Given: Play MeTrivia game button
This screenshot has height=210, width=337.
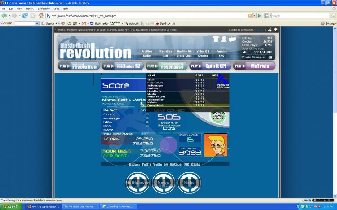Looking at the screenshot, I should (x=254, y=66).
